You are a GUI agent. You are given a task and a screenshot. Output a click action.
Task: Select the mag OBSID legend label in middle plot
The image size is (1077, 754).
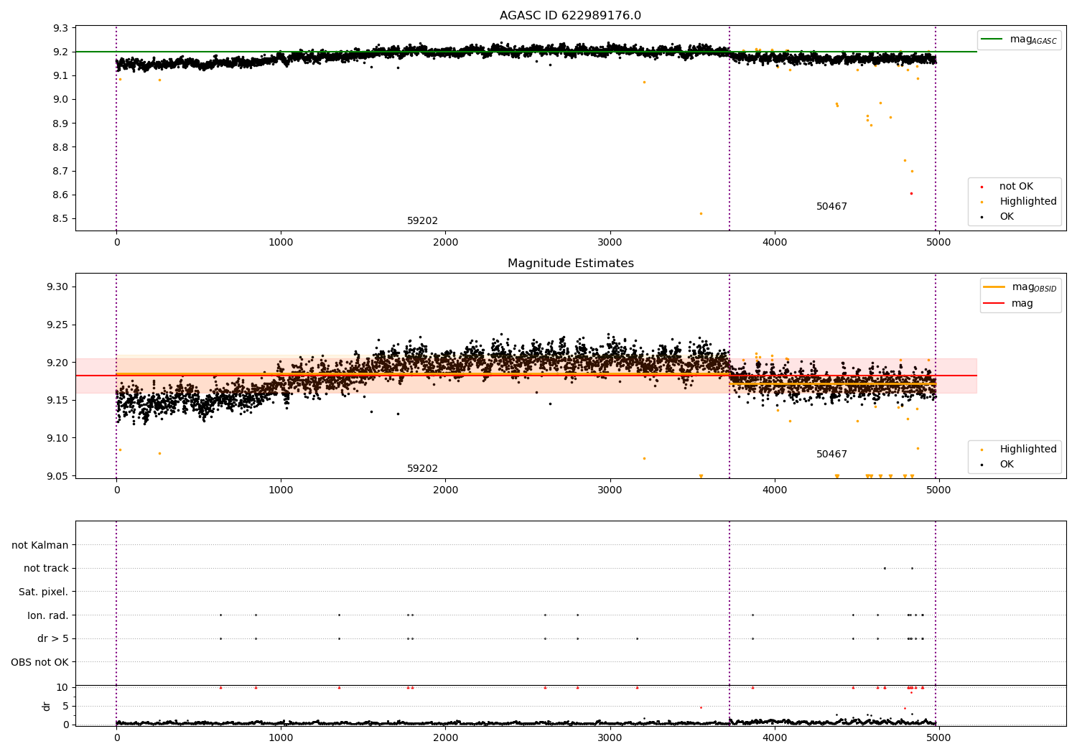click(x=1034, y=287)
